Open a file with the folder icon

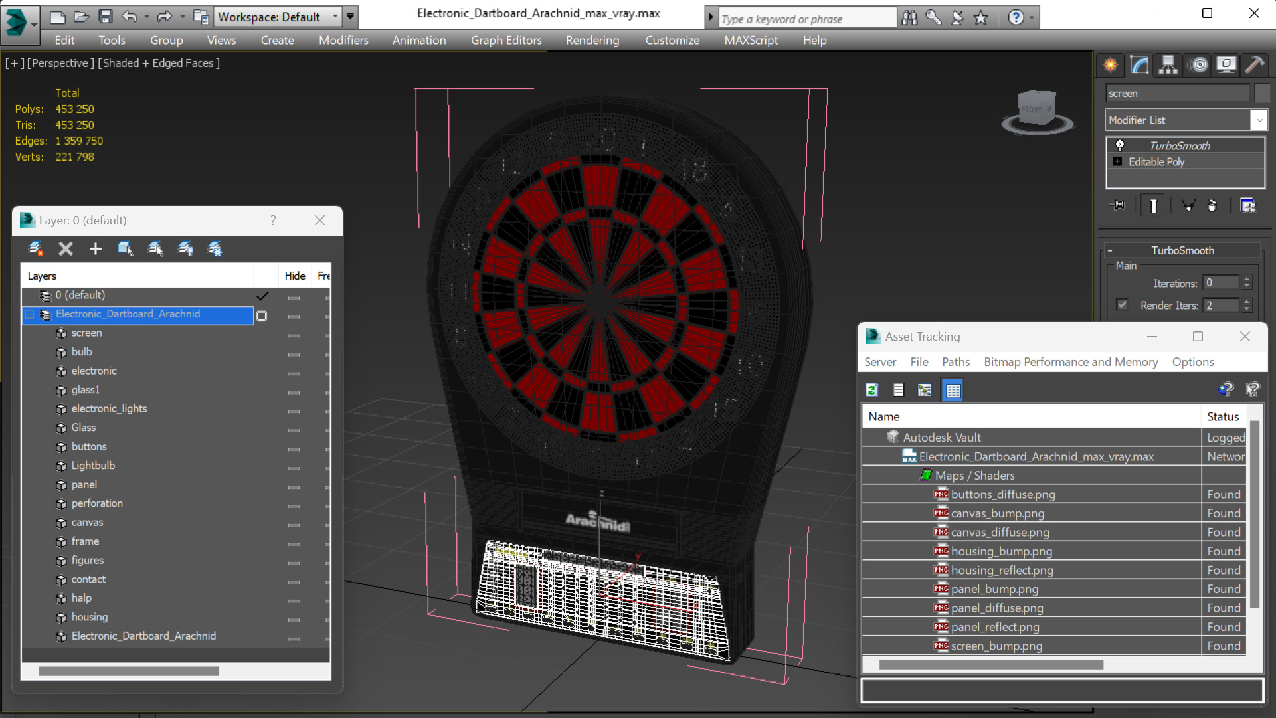point(82,17)
